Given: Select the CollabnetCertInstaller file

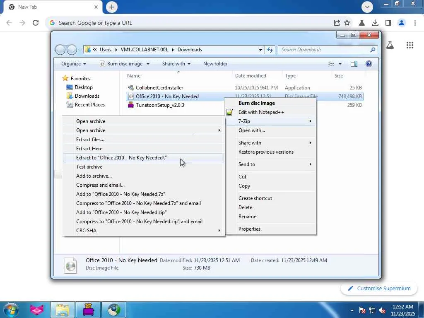Looking at the screenshot, I should click(244, 88).
